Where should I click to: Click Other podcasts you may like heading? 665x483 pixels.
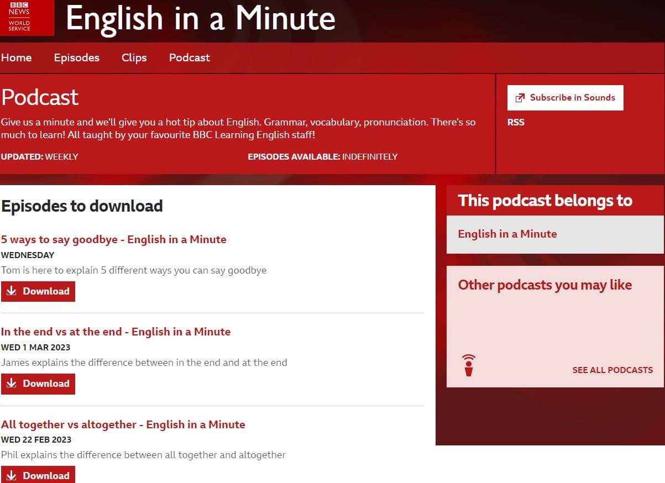click(x=545, y=285)
